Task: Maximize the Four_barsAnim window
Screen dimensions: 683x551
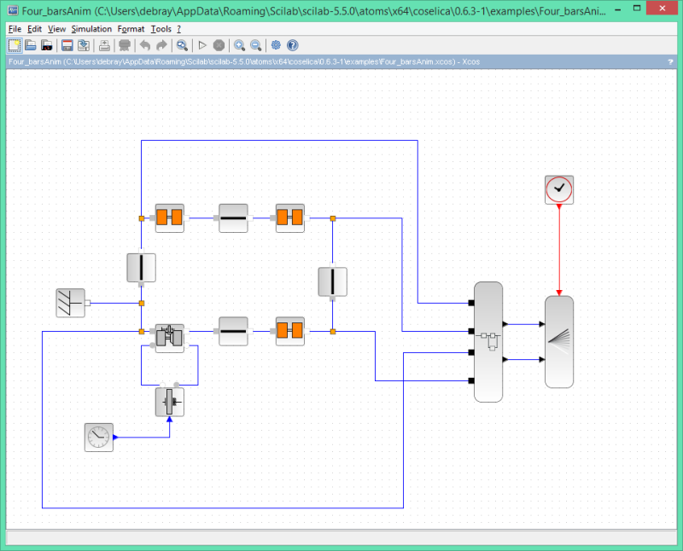Action: pos(637,9)
